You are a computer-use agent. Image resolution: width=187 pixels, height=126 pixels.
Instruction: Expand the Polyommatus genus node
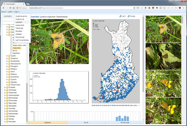coord(7,85)
